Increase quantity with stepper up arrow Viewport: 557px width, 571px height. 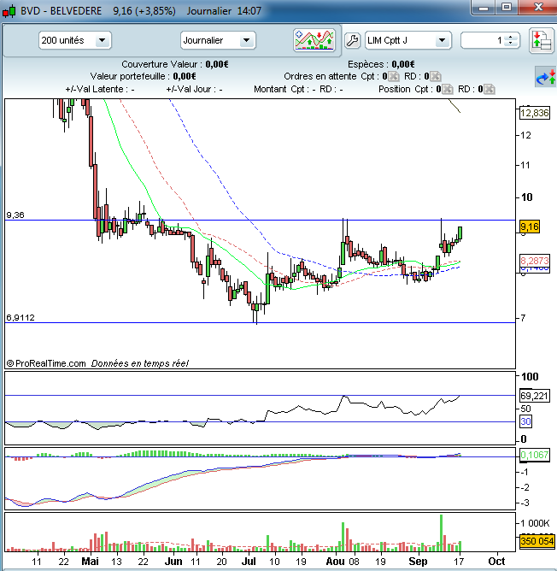tap(511, 37)
